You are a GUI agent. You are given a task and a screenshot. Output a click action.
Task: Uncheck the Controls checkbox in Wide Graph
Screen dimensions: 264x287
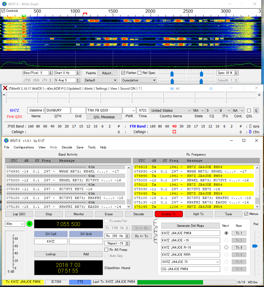point(3,11)
